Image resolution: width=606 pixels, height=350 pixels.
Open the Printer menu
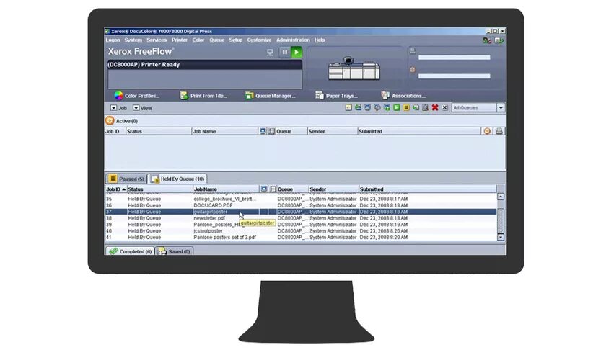point(180,40)
